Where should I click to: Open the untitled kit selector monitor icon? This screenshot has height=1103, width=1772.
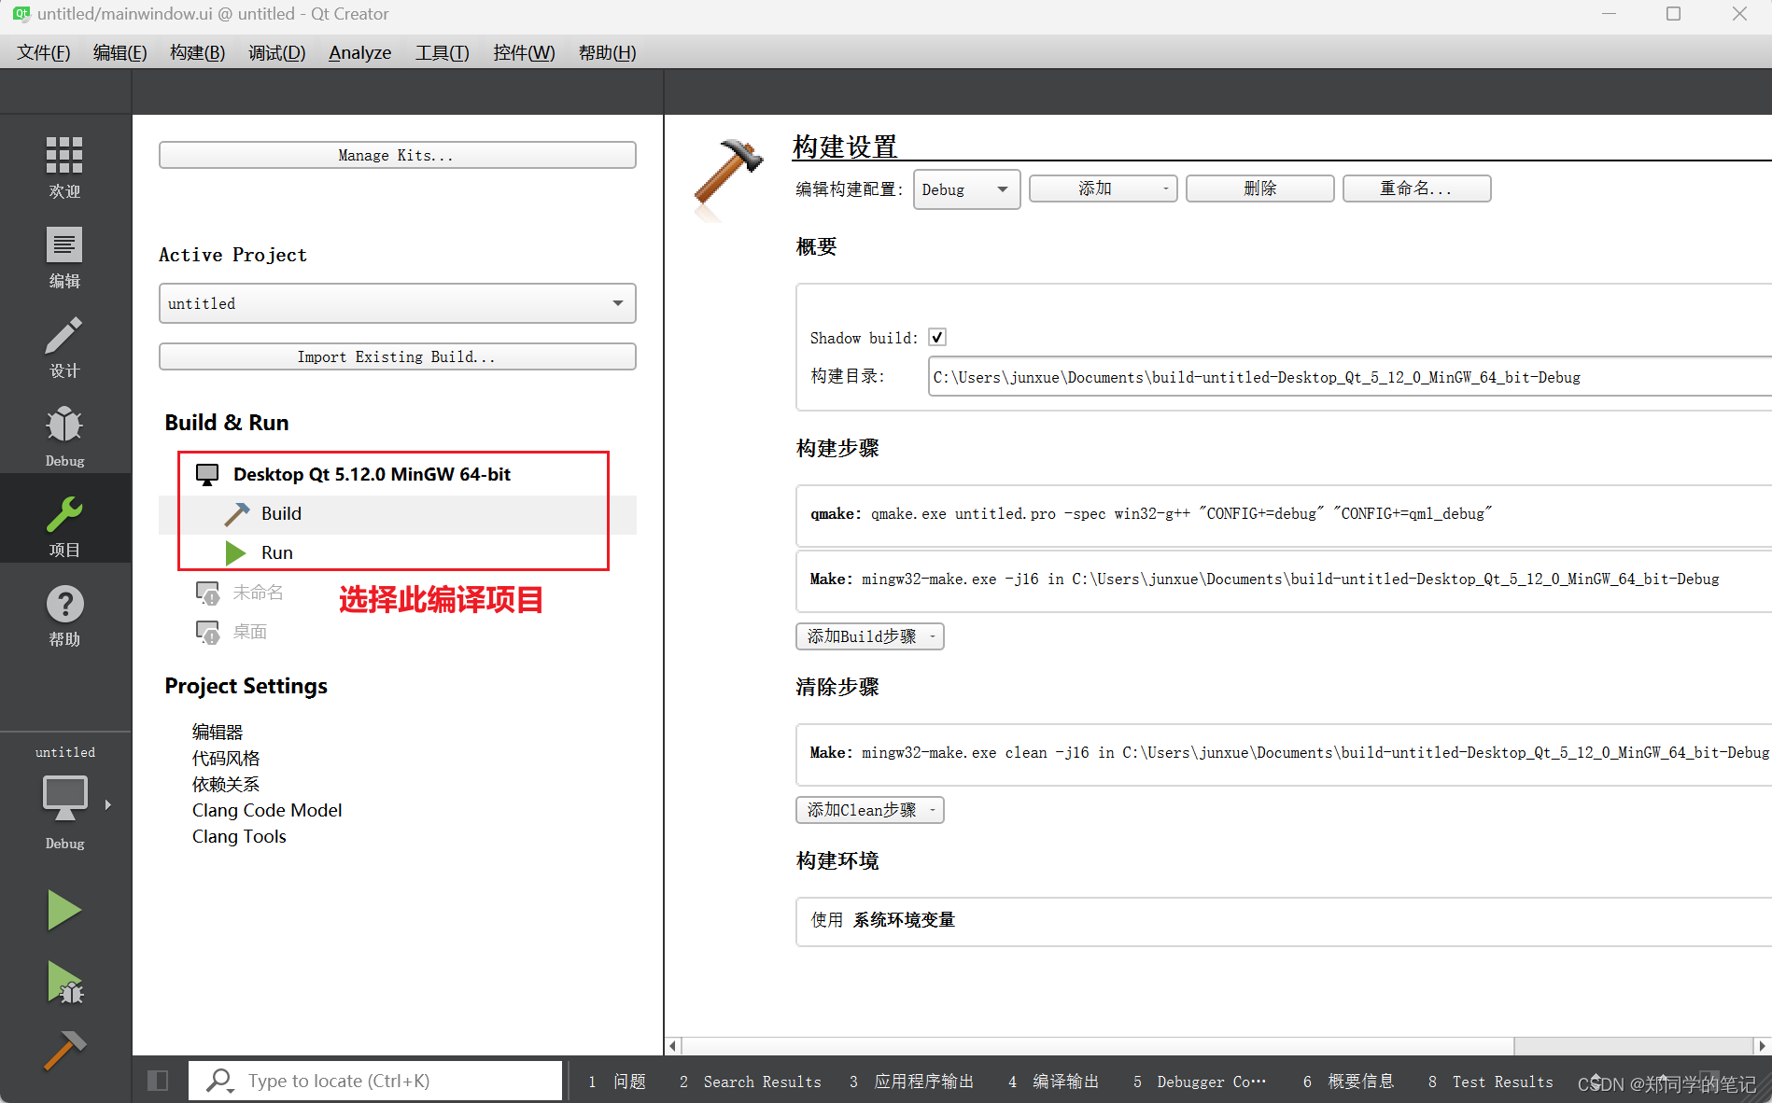pos(64,799)
